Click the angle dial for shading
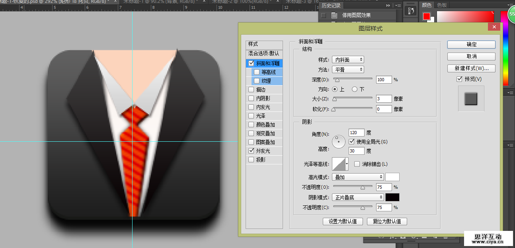 (x=339, y=141)
